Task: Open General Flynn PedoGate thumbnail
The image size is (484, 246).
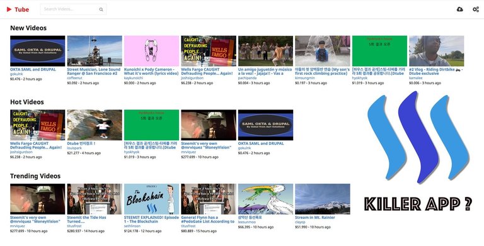Action: point(209,199)
